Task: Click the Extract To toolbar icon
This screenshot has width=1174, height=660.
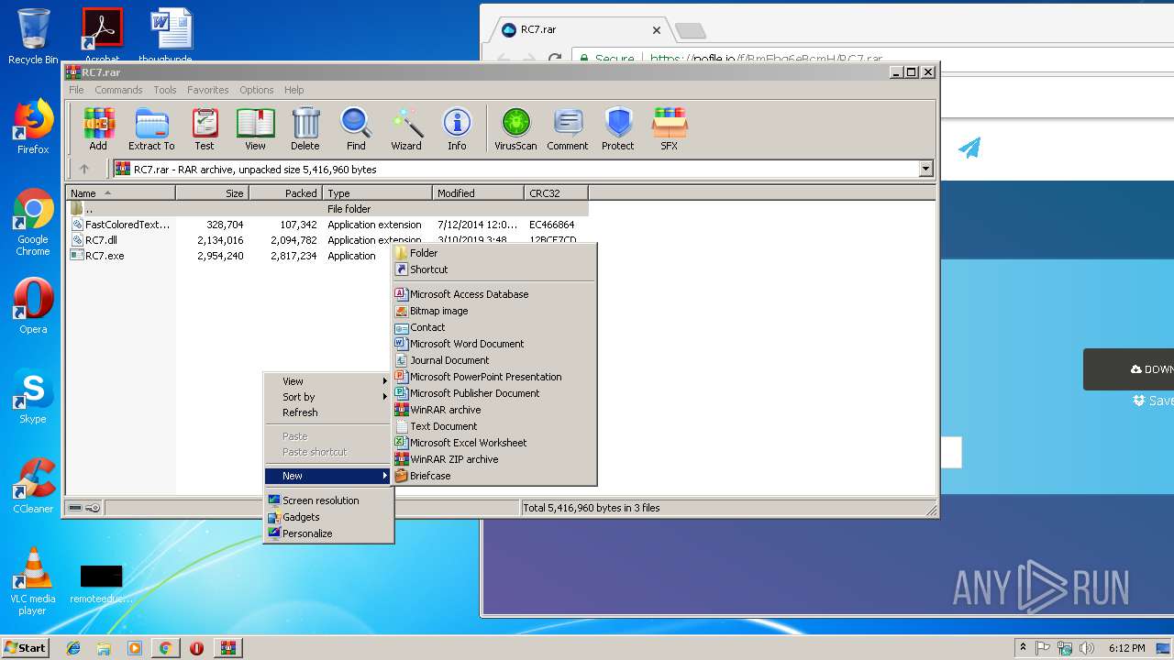Action: 151,129
